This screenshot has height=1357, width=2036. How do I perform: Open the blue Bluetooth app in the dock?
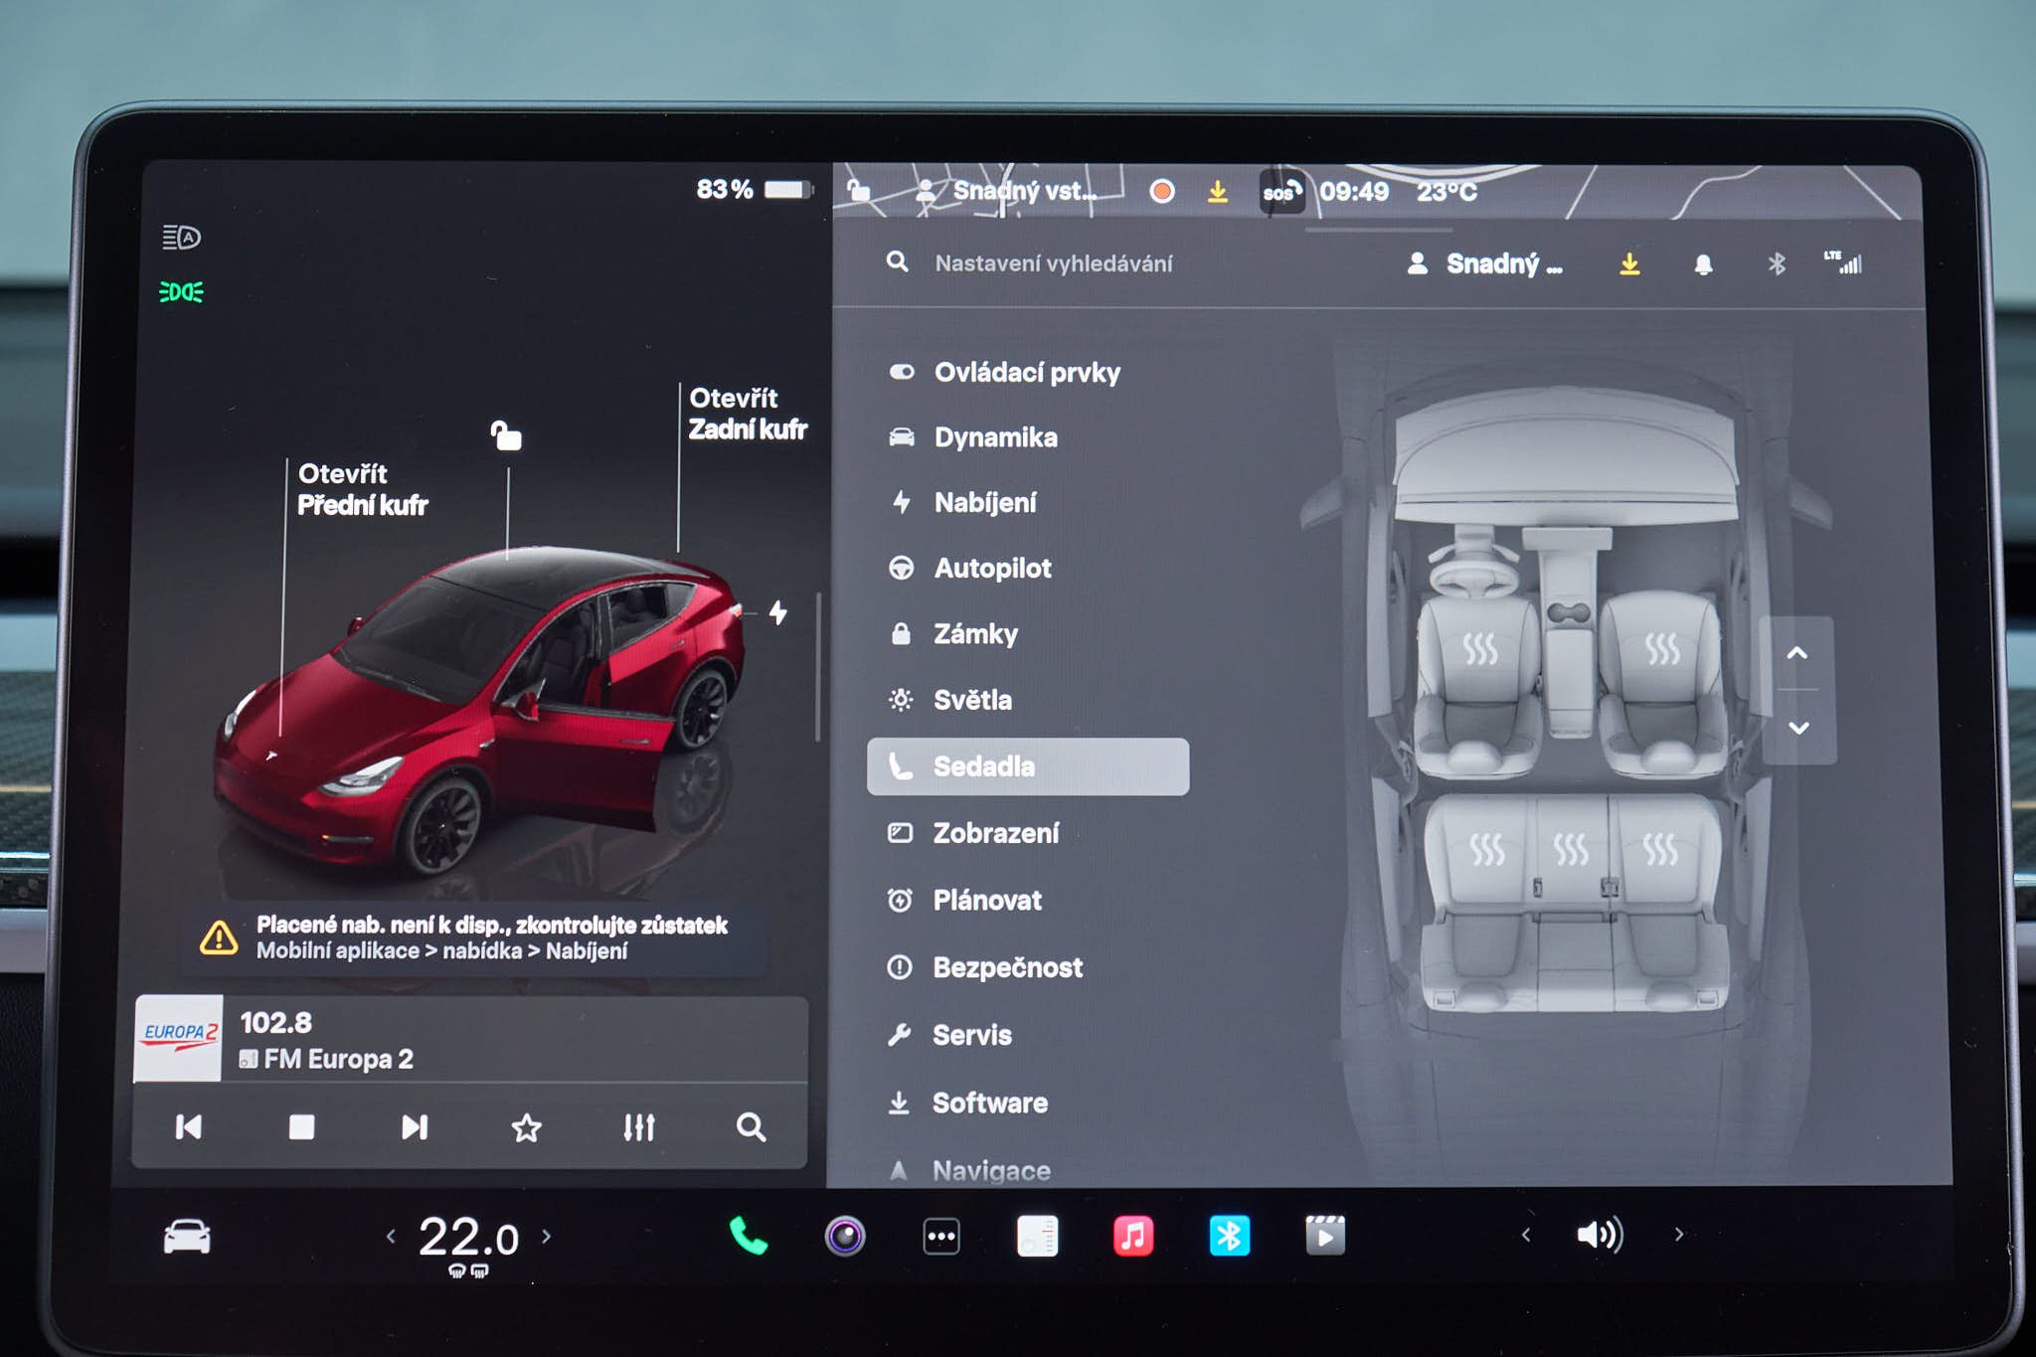[x=1229, y=1236]
